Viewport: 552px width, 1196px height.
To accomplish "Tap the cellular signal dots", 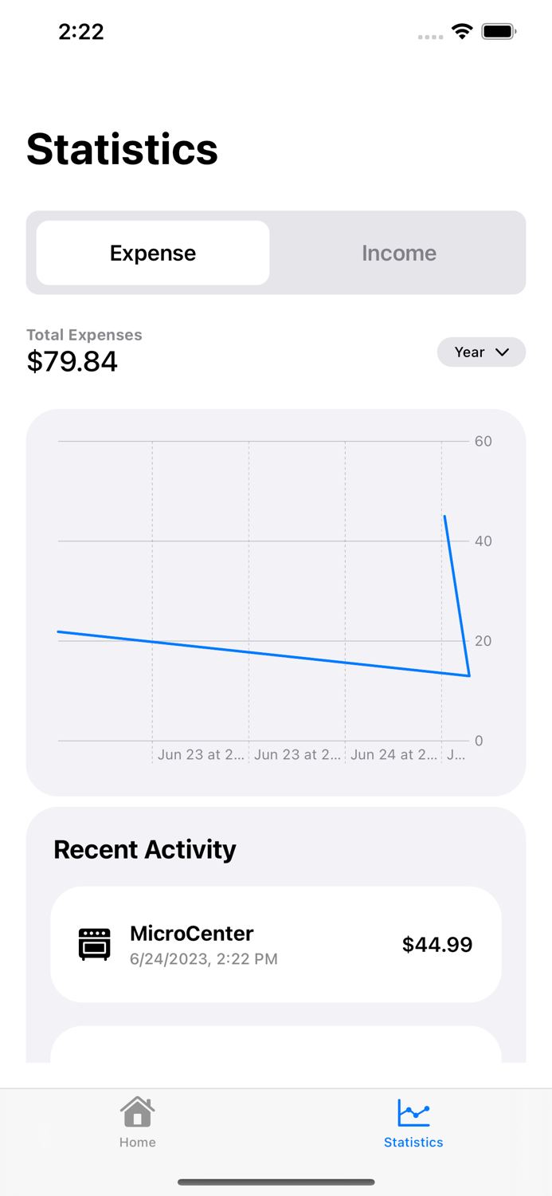I will [x=430, y=37].
